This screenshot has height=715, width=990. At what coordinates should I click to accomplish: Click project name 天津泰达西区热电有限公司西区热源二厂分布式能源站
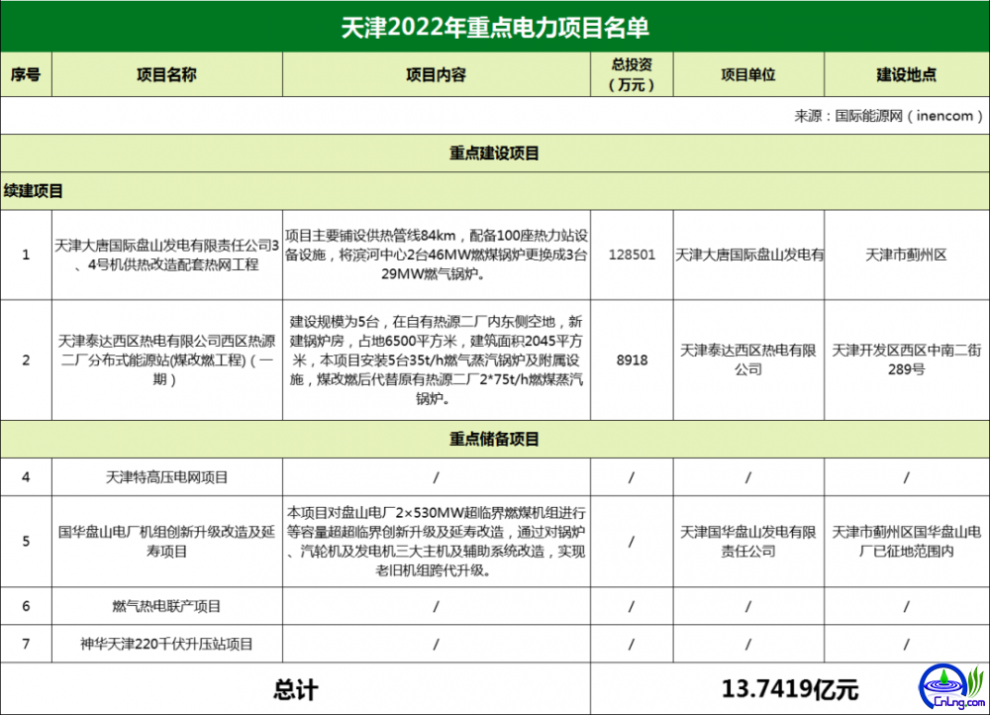[x=166, y=360]
